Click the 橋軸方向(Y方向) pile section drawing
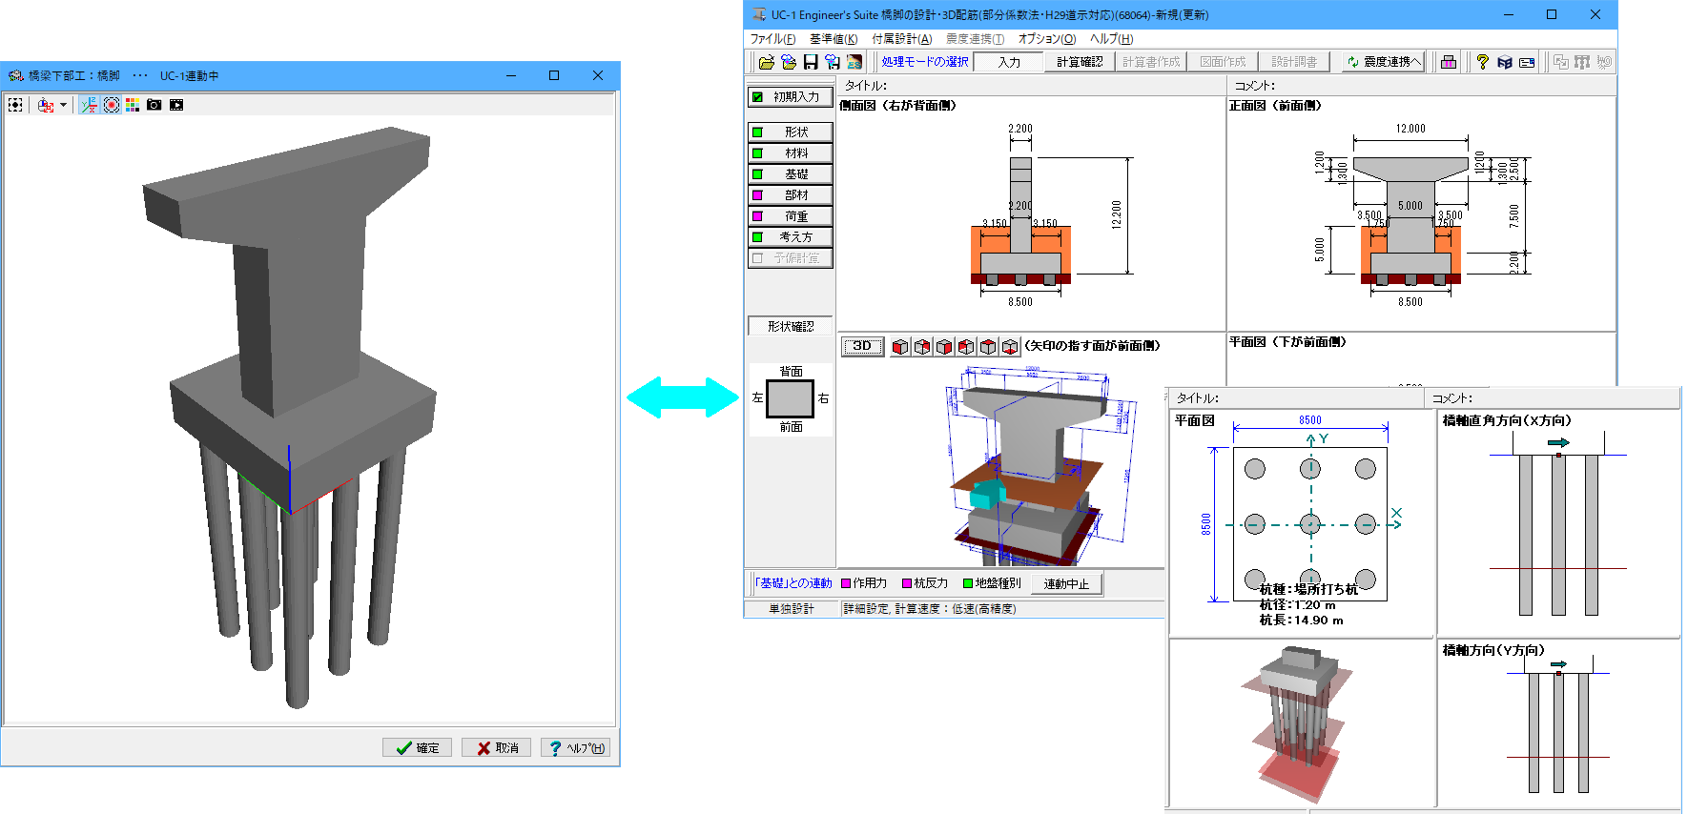This screenshot has height=814, width=1688. 1558,722
